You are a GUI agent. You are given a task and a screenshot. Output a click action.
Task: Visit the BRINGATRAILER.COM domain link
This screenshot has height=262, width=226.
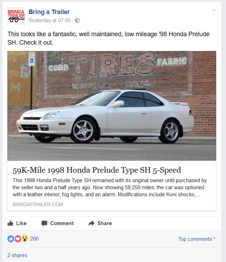point(38,204)
